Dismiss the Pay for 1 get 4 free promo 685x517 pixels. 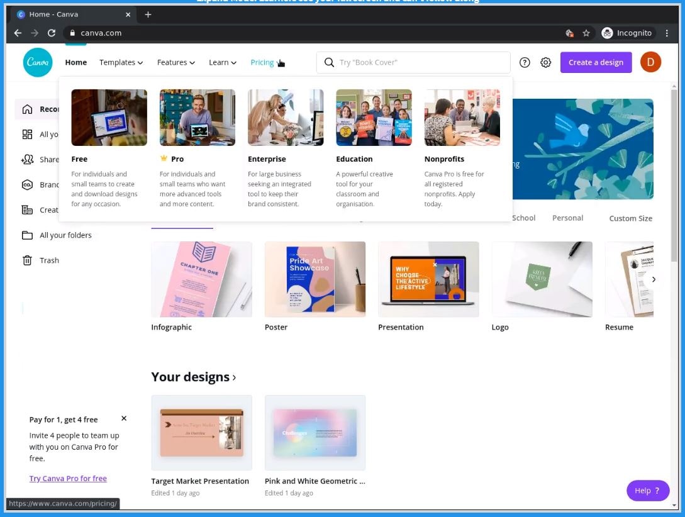click(x=124, y=418)
